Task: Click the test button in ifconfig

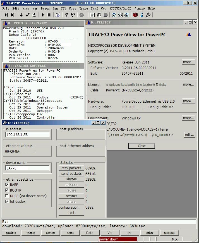Action: (x=71, y=213)
